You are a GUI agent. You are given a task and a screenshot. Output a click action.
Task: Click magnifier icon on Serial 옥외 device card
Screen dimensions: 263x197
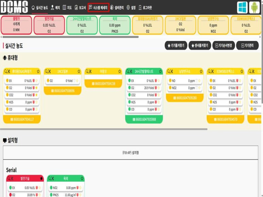[x=49, y=179]
